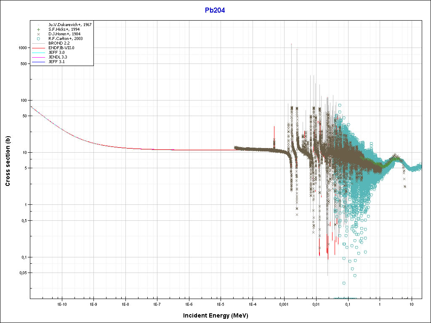Image resolution: width=431 pixels, height=323 pixels.
Task: Click the cyan circle marker for R.F.Carlton
Action: (38, 39)
